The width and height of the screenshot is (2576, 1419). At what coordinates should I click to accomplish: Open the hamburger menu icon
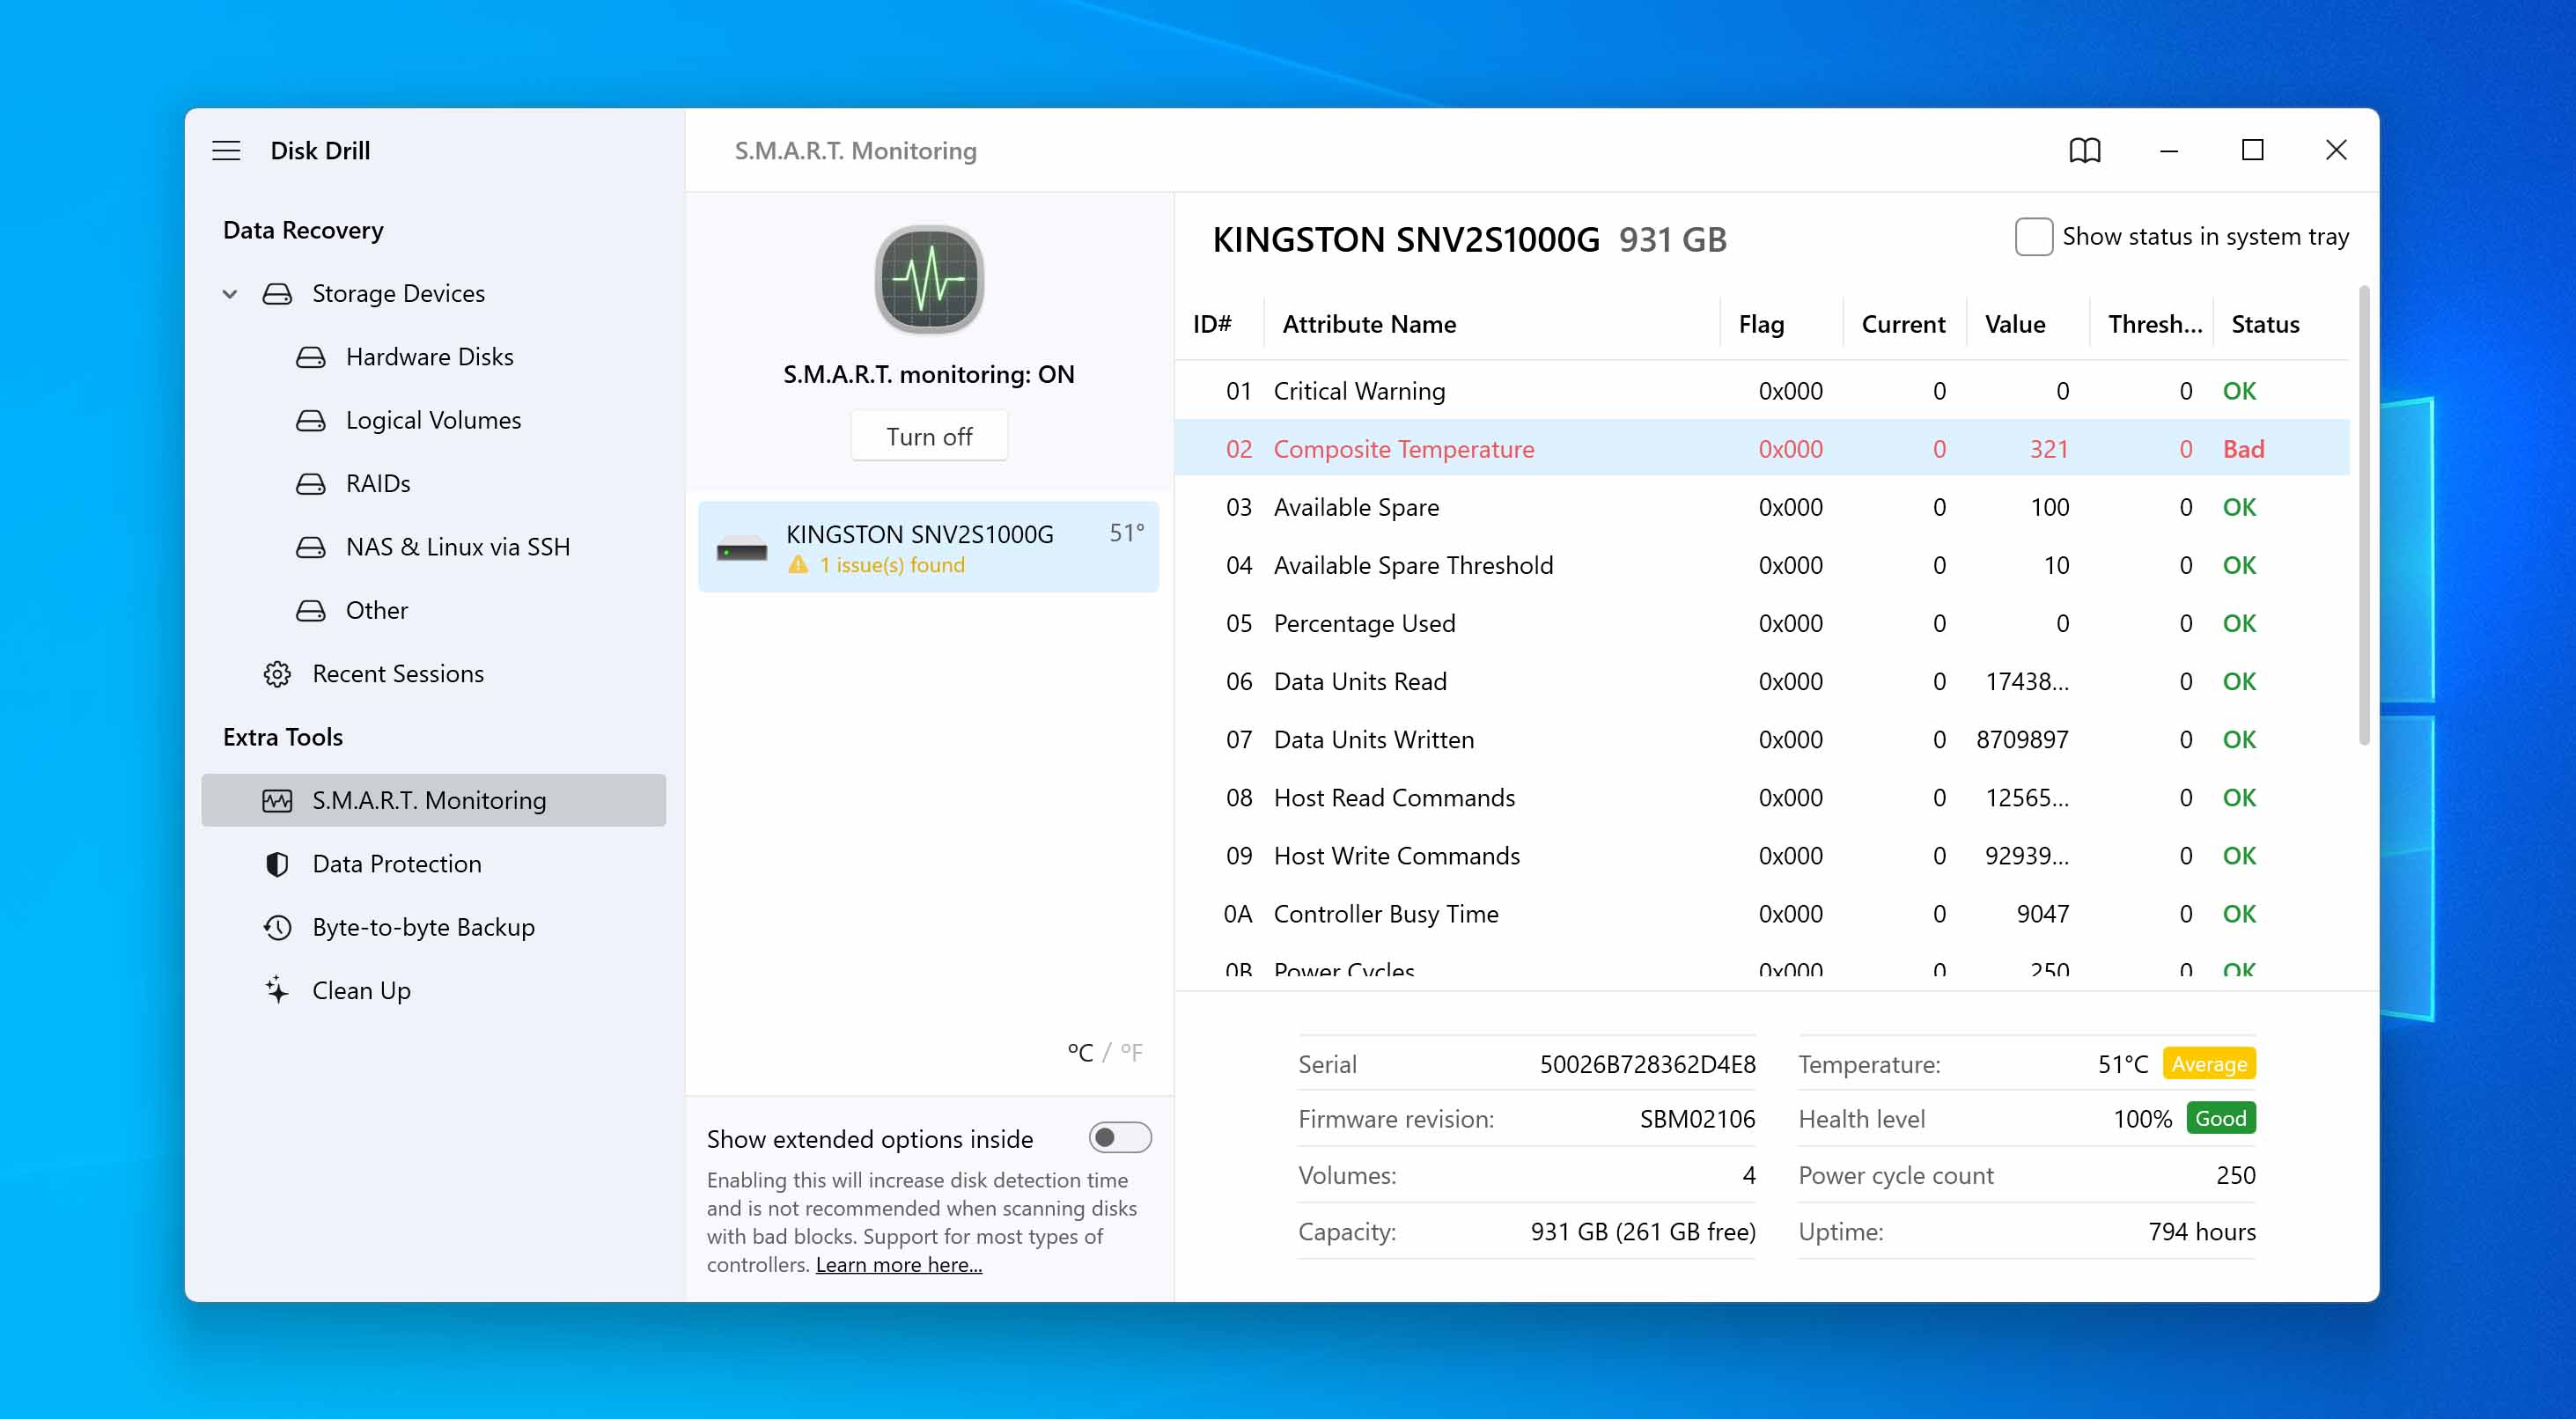pyautogui.click(x=226, y=150)
